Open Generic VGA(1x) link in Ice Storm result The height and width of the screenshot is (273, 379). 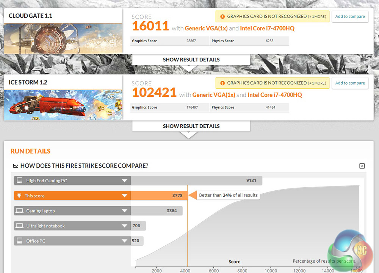pos(214,95)
